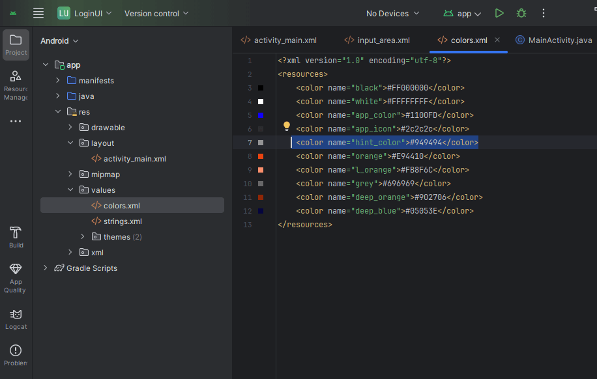Open the App Quality Insights panel
The image size is (597, 379).
tap(16, 278)
